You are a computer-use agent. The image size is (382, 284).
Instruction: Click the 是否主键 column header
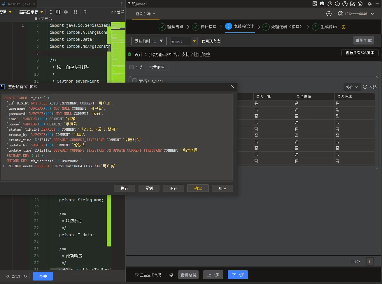[273, 97]
